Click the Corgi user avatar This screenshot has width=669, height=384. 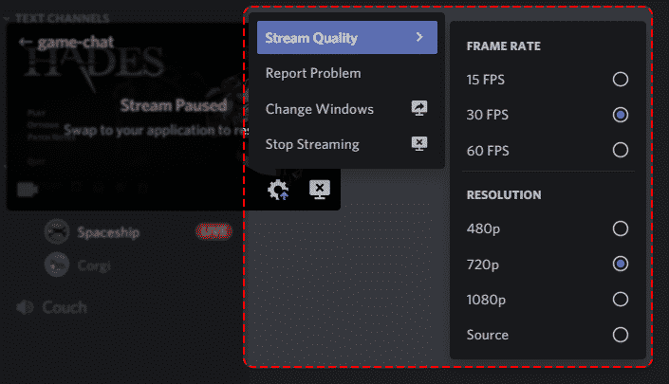57,265
